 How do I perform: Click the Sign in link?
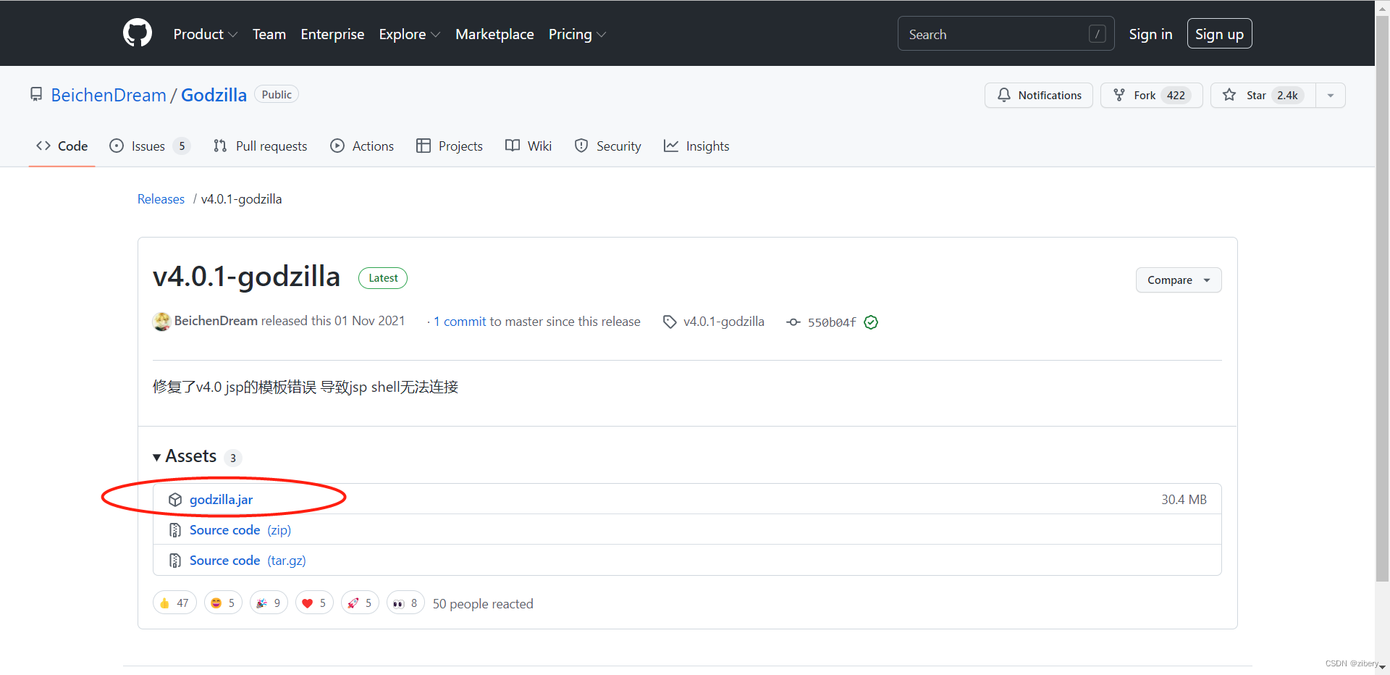point(1150,34)
